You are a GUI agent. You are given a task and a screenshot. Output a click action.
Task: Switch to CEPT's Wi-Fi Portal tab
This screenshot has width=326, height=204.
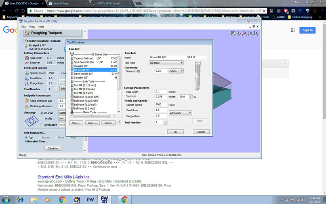112,3
